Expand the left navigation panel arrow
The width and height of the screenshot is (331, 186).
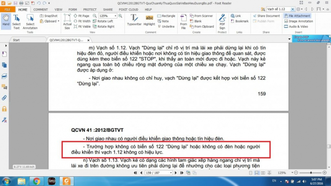click(6, 46)
